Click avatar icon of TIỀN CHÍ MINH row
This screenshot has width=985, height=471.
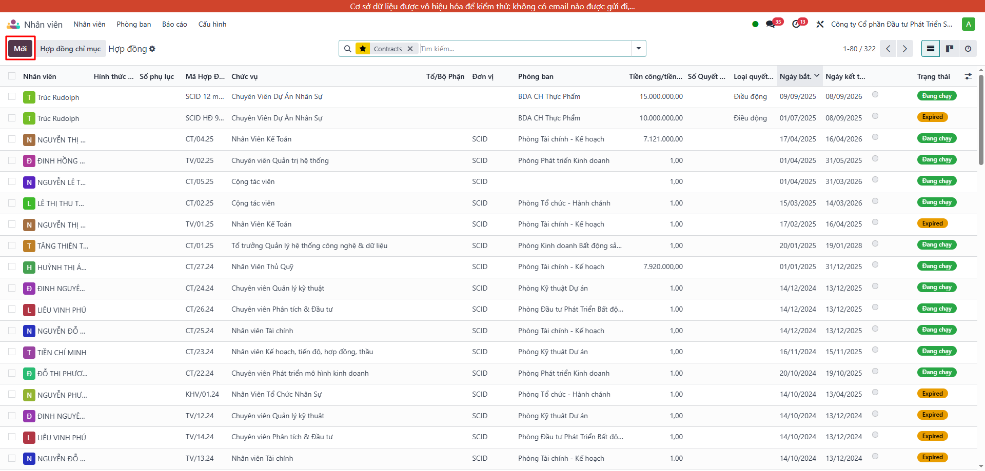point(29,353)
